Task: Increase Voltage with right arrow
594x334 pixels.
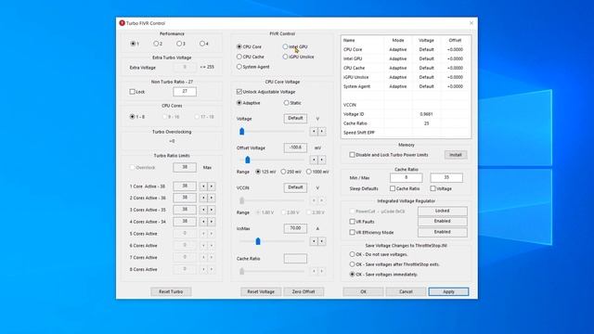Action: (x=322, y=132)
